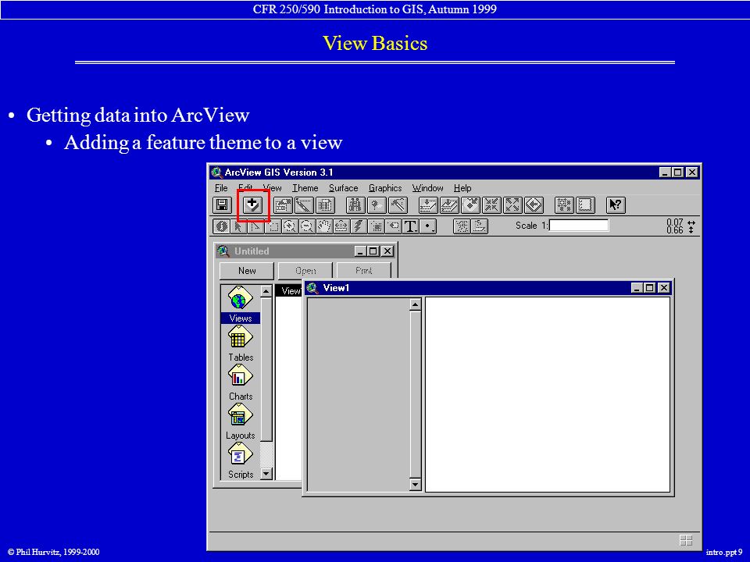Open the View menu
750x562 pixels.
click(272, 188)
